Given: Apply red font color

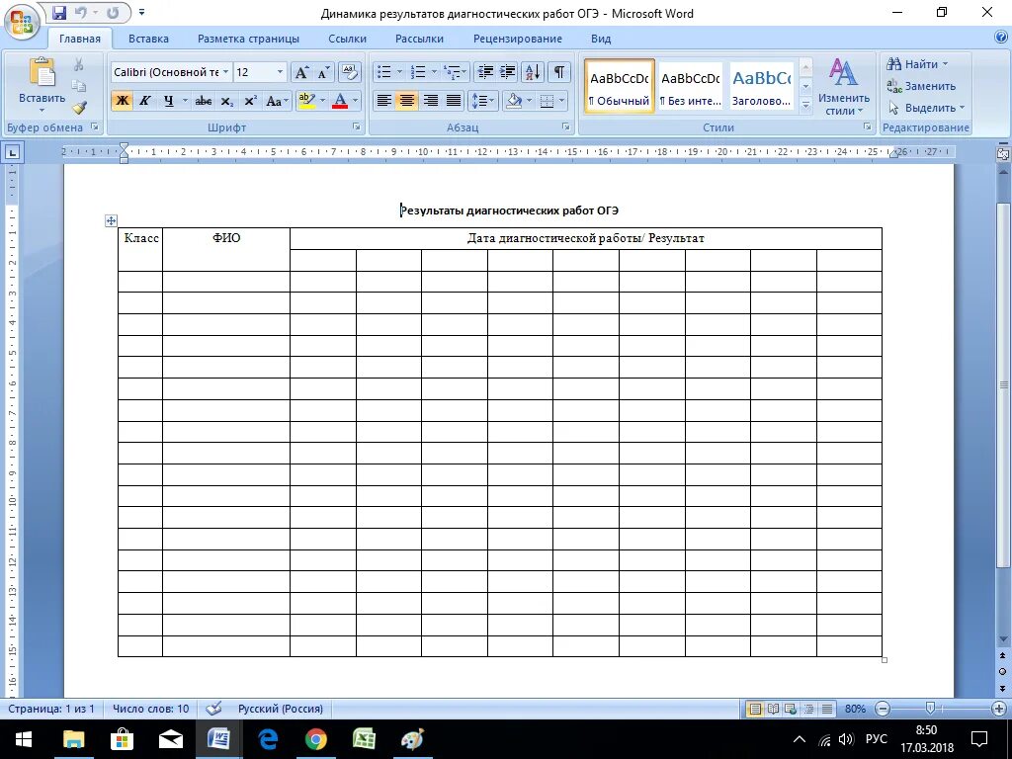Looking at the screenshot, I should (x=340, y=101).
